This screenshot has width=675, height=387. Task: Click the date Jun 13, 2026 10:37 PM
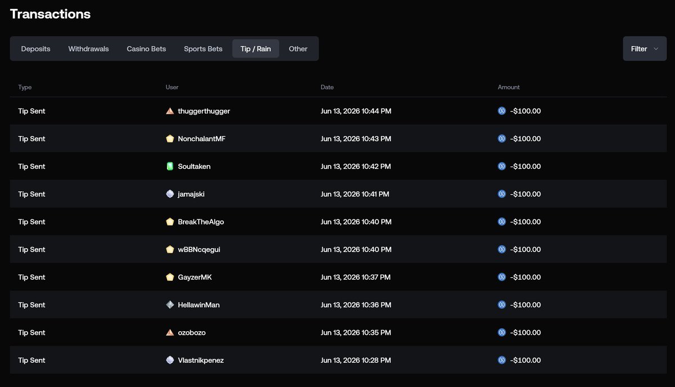click(x=355, y=277)
